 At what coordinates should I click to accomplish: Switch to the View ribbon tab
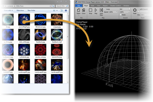(98, 6)
